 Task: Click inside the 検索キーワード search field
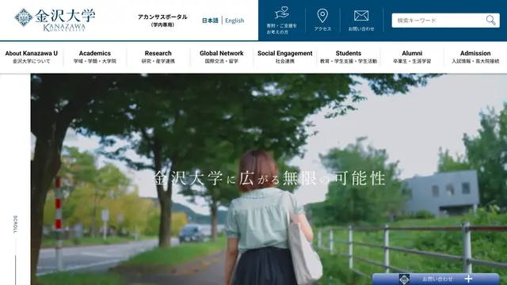(438, 21)
